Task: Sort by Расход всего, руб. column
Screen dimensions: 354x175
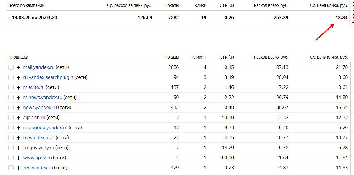Action: pyautogui.click(x=271, y=57)
